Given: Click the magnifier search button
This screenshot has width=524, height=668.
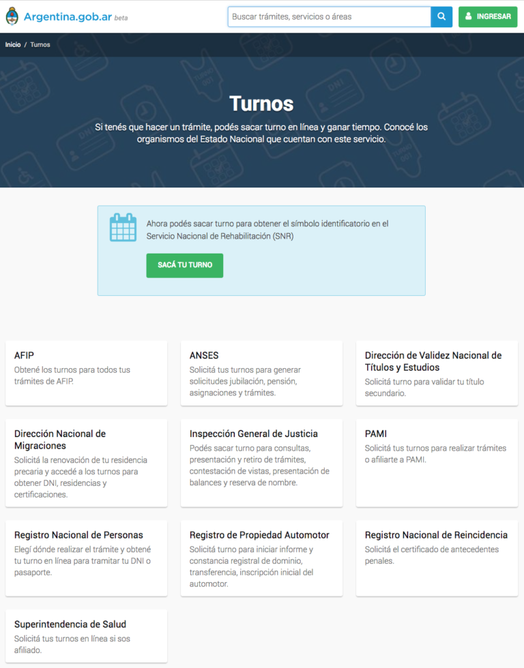Looking at the screenshot, I should 441,16.
